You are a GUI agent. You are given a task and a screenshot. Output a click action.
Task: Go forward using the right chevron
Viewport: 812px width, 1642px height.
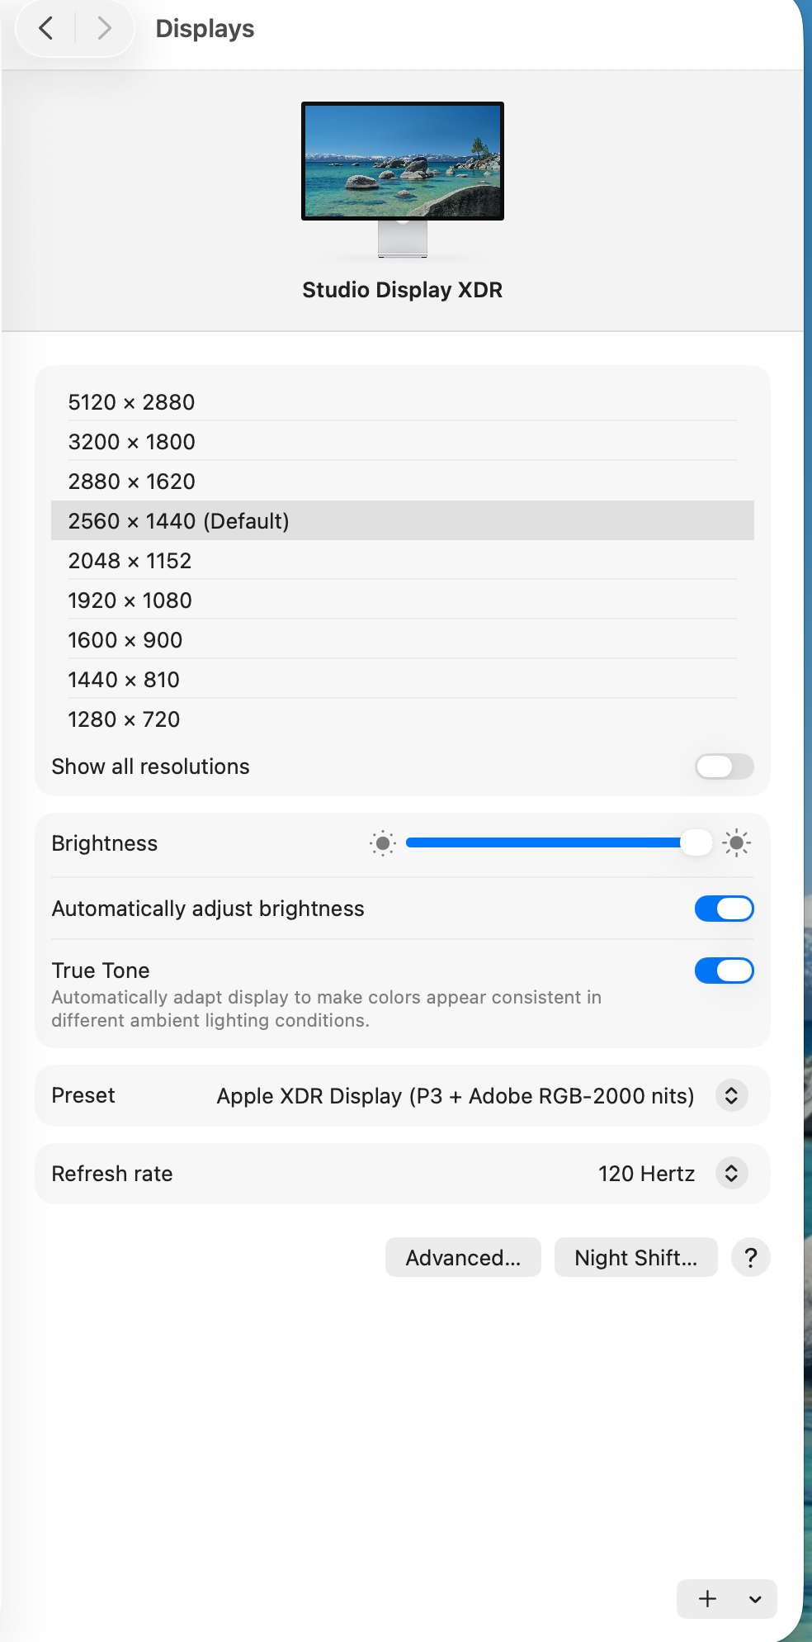(104, 28)
